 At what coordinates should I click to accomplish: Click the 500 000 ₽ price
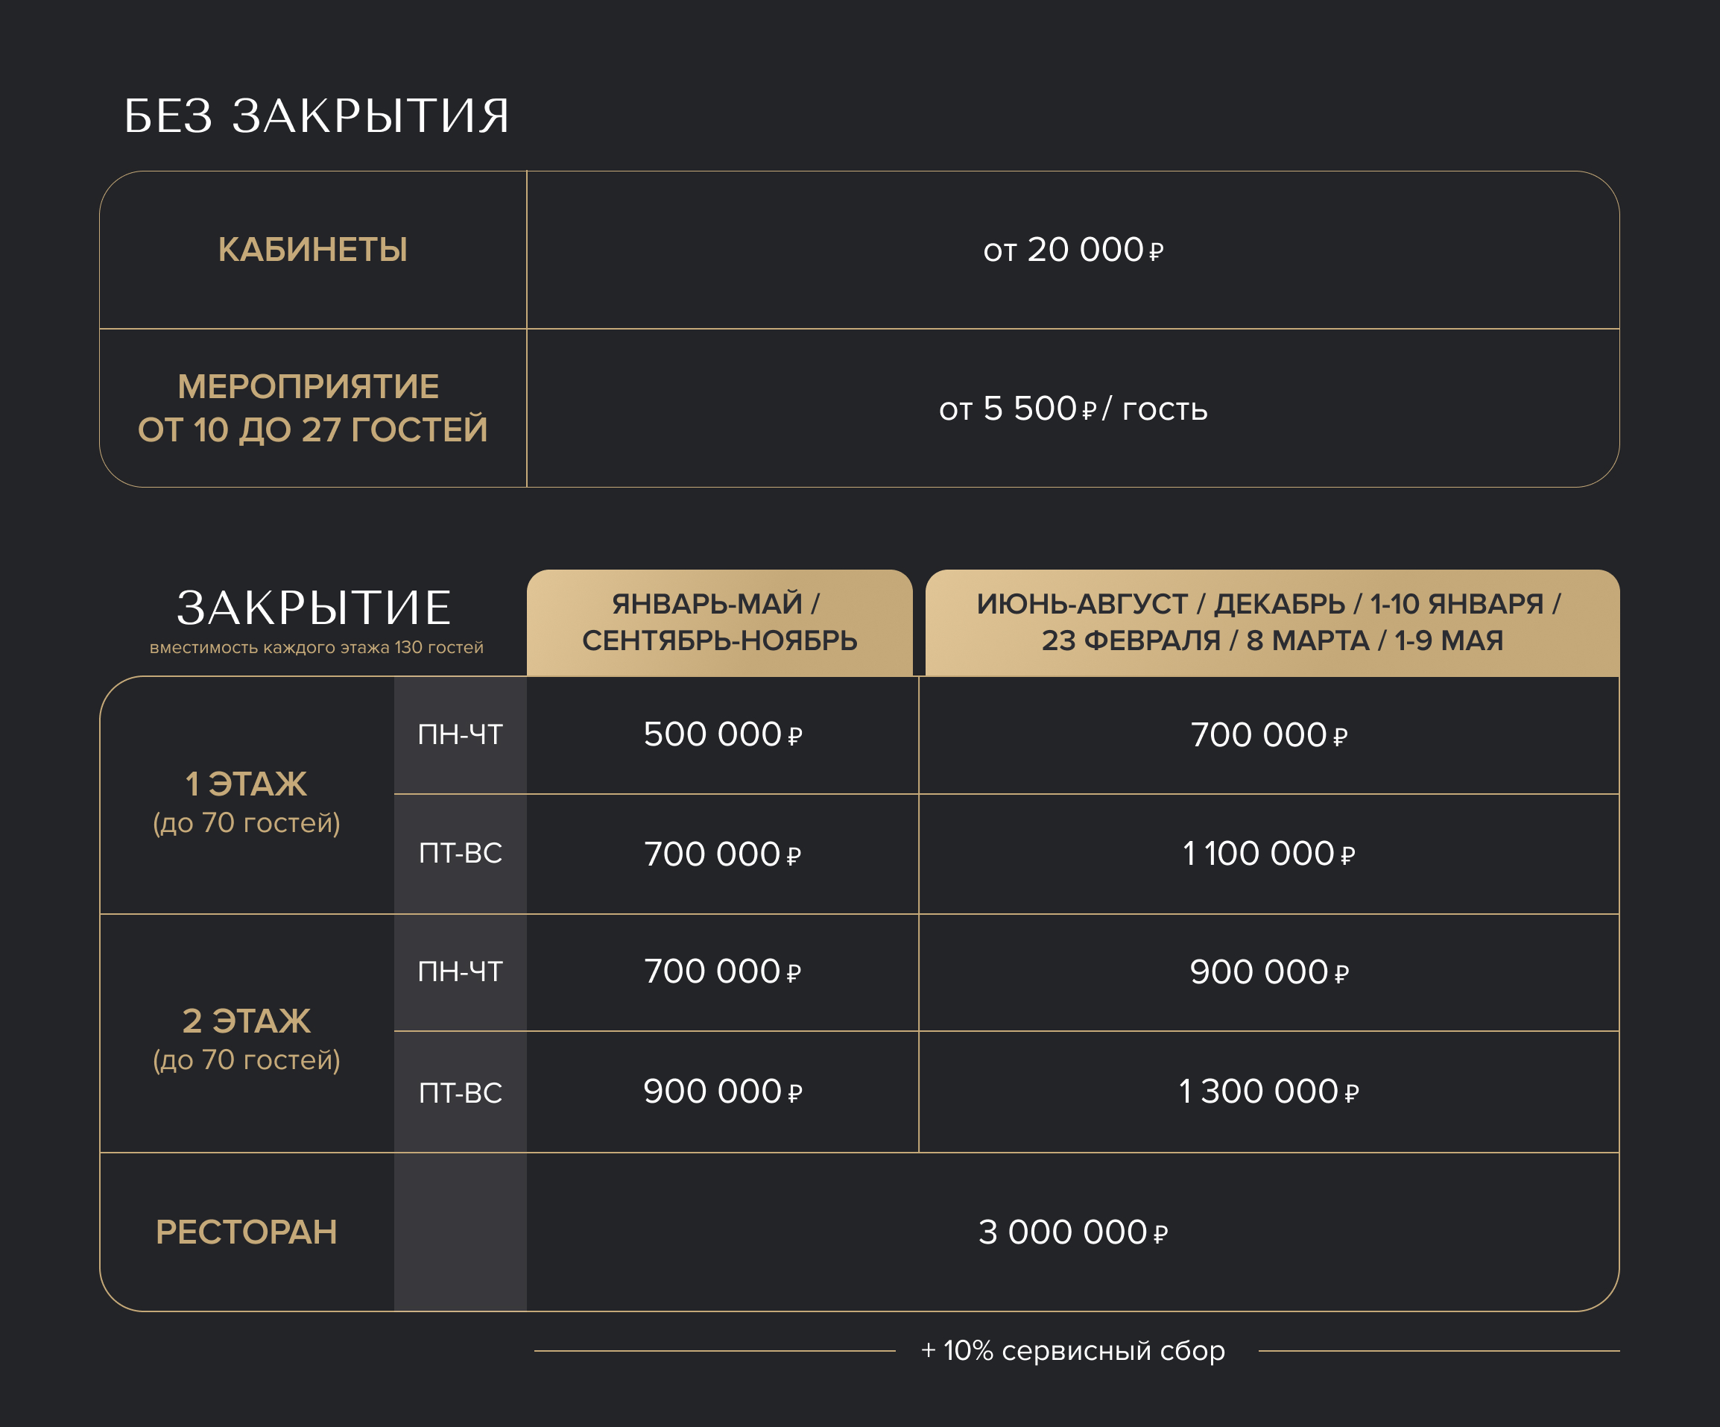point(721,735)
